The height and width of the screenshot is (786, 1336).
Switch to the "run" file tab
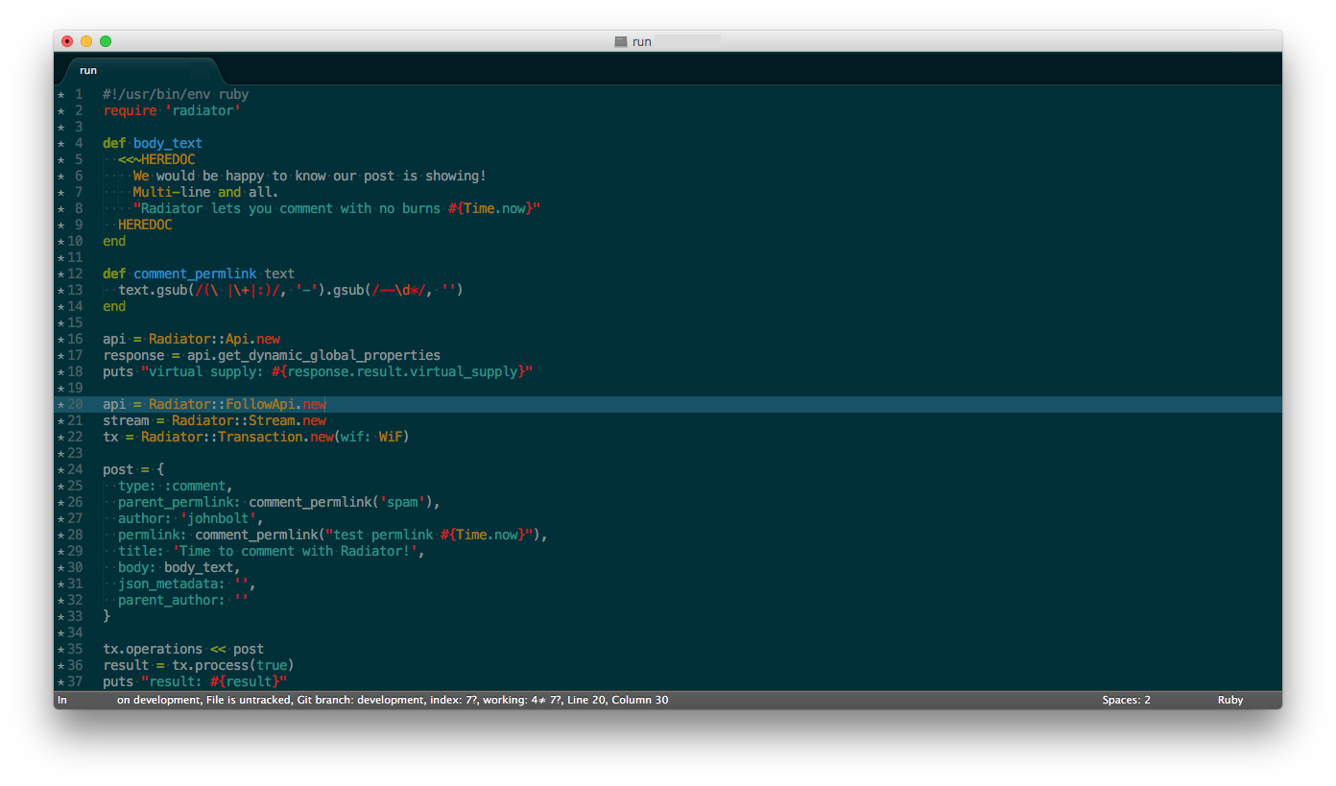pos(88,70)
